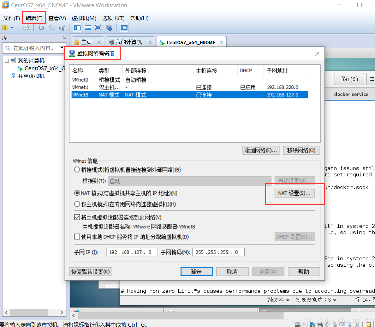Click the thumbnail bar toggle icon
Image resolution: width=375 pixels, height=327 pixels.
click(x=88, y=28)
